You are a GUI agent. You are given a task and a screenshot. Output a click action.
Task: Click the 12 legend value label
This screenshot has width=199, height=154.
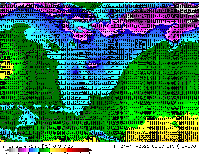coord(51,153)
